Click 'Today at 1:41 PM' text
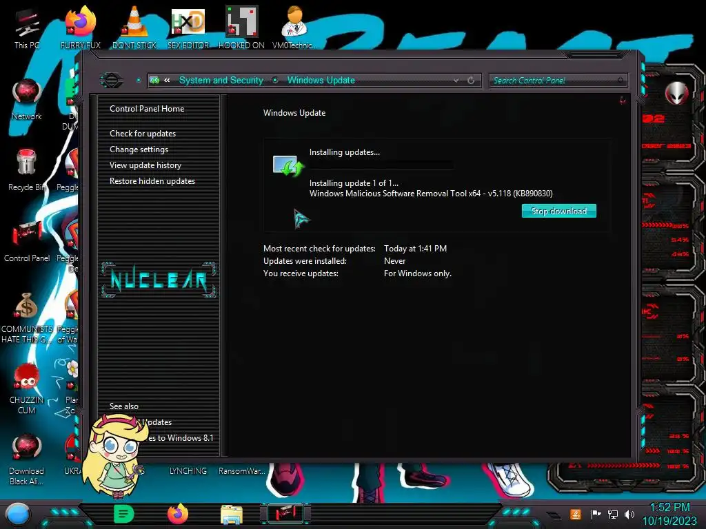Viewport: 706px width, 529px height. coord(415,248)
